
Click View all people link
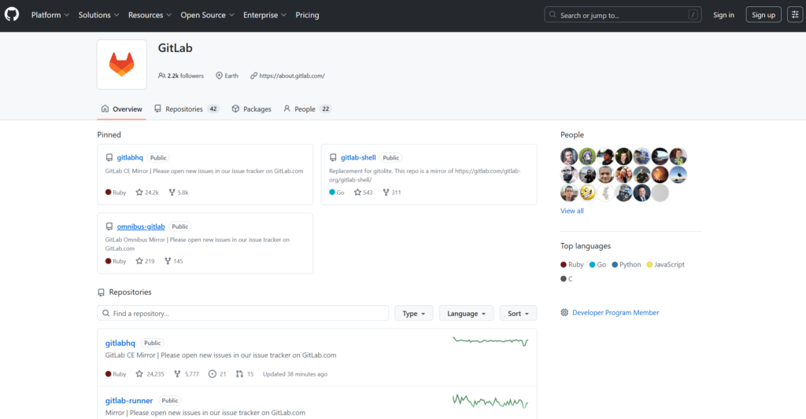tap(571, 211)
